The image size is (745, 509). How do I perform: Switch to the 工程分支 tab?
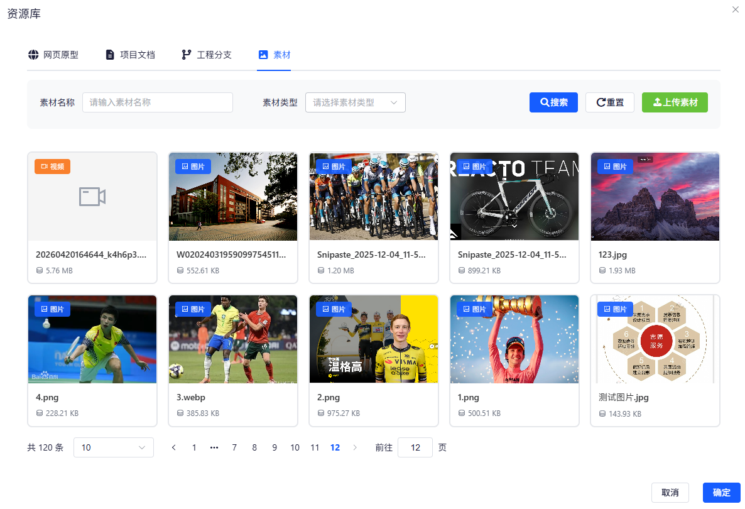207,55
